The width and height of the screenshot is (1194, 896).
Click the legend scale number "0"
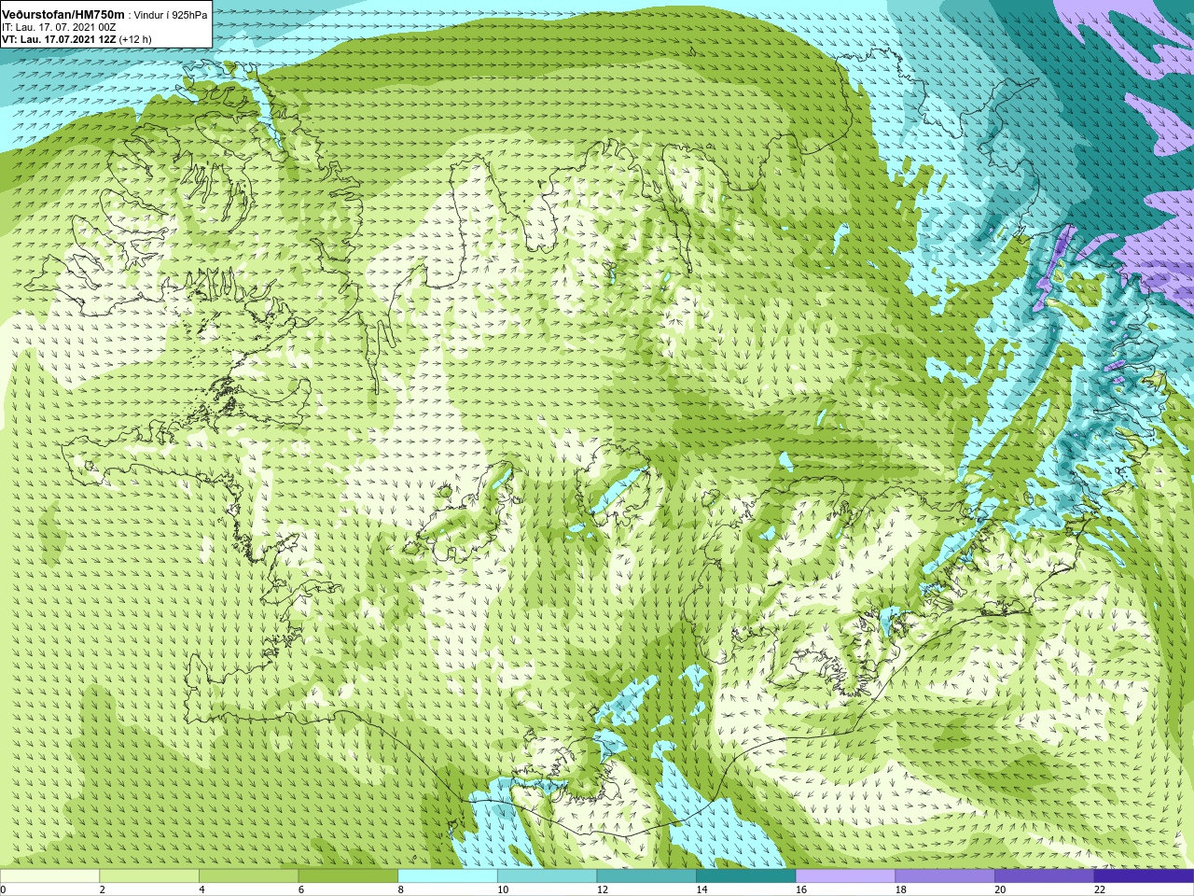point(3,889)
